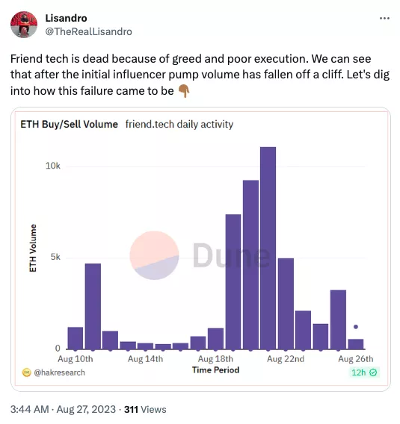Click the 12h refresh badge
The width and height of the screenshot is (400, 424).
(364, 372)
